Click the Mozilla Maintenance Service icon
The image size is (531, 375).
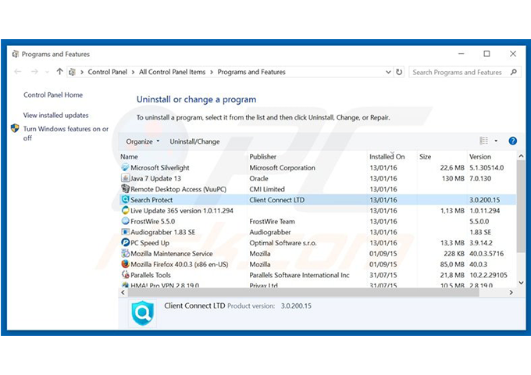125,253
